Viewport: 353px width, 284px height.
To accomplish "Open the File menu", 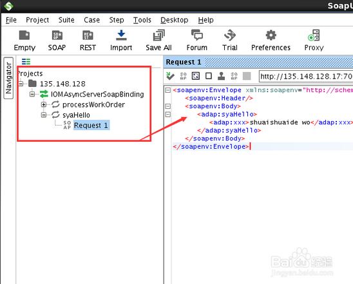I will (11, 20).
